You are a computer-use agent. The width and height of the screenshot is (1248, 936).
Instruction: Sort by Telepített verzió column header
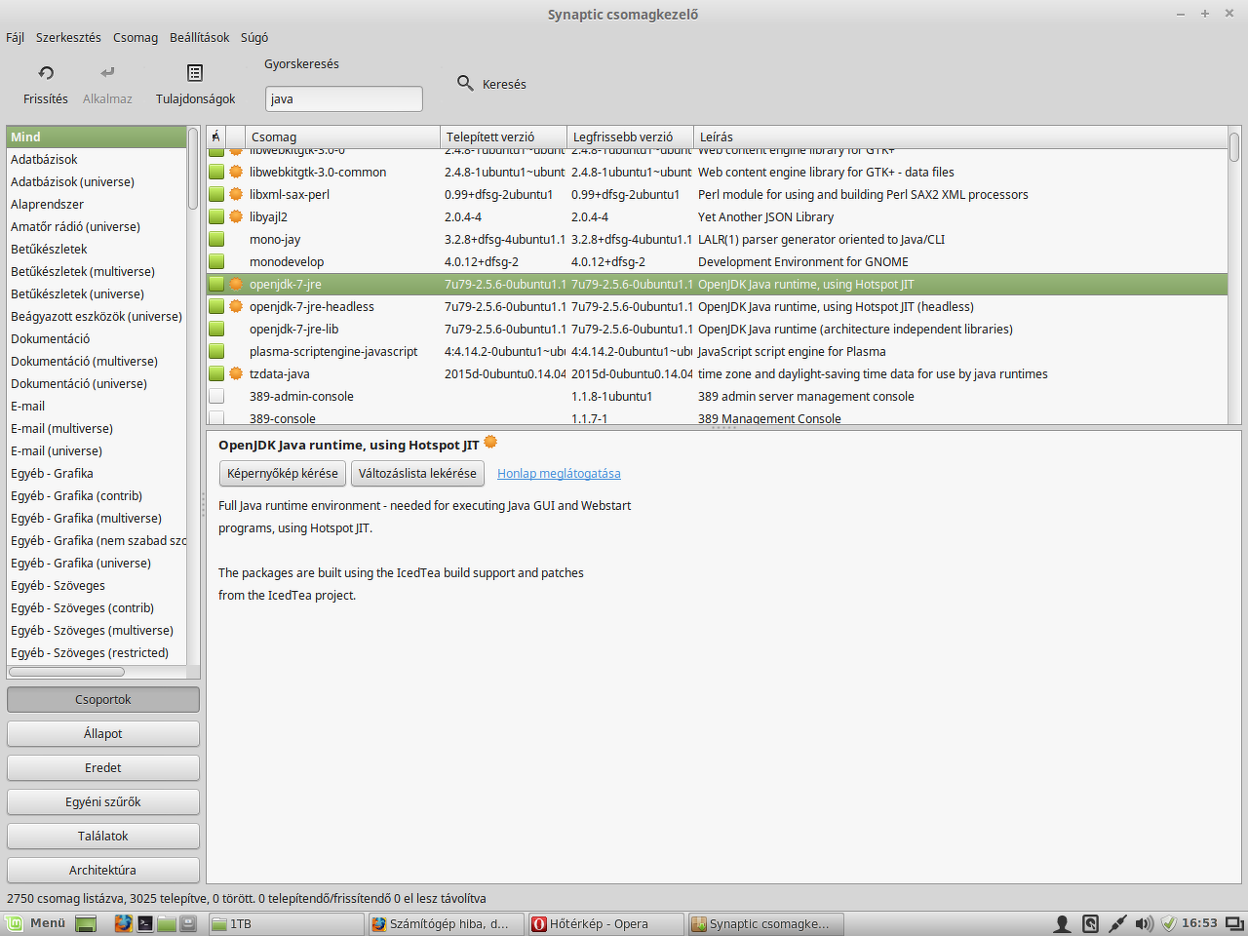click(x=503, y=136)
